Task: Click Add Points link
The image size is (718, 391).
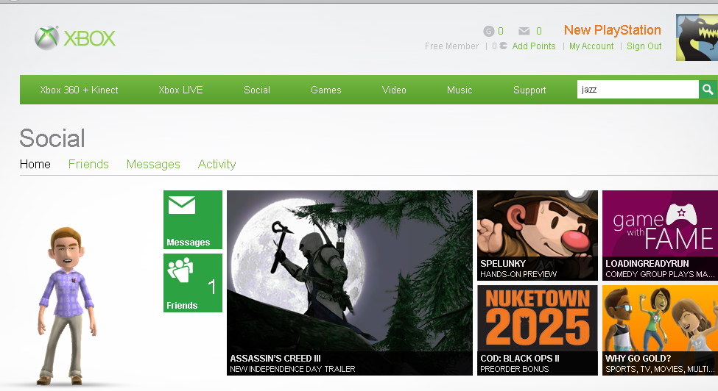Action: [x=534, y=46]
